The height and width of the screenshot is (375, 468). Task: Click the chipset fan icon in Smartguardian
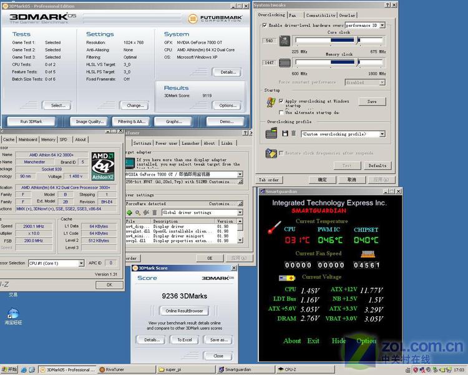tap(368, 254)
